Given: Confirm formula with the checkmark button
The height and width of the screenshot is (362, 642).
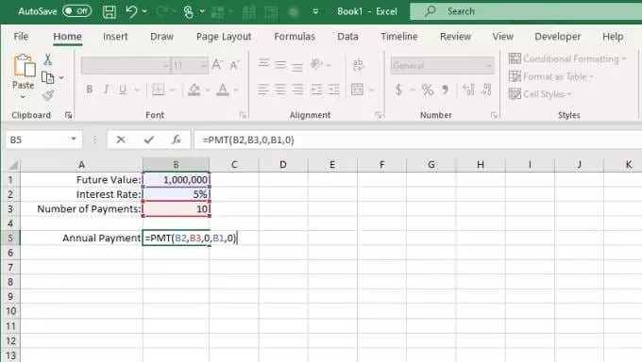Looking at the screenshot, I should 148,140.
